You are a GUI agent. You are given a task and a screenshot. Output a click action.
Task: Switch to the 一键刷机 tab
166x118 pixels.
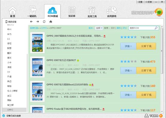pyautogui.click(x=32, y=12)
